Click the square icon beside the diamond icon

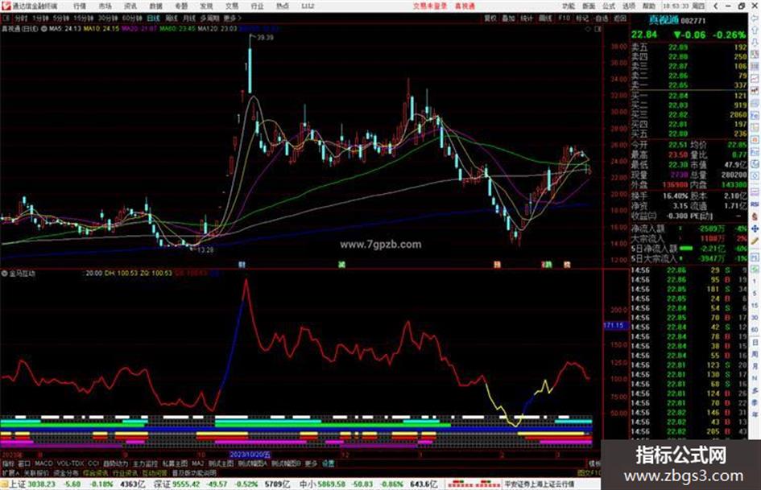598,29
